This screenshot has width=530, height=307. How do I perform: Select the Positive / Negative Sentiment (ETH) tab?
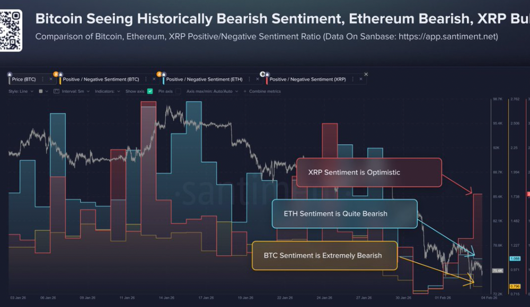tap(205, 79)
